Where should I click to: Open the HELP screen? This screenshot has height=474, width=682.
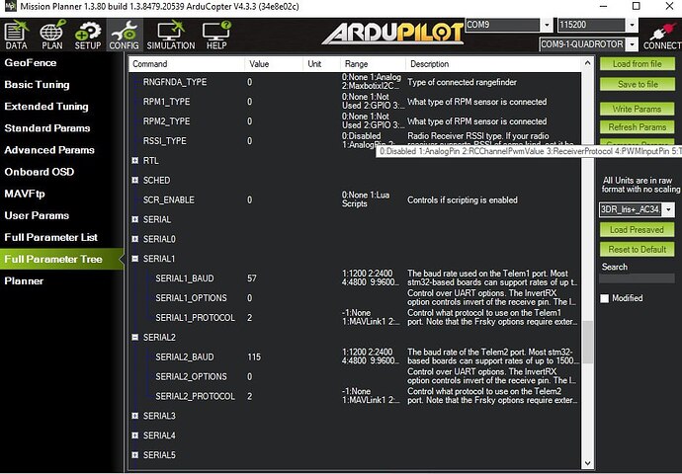pos(216,35)
